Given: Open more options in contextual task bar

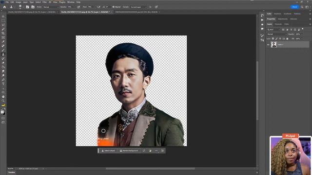Looking at the screenshot, I should point(156,151).
